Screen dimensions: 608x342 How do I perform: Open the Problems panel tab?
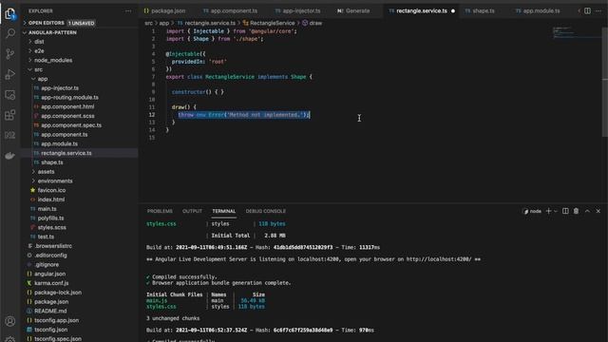pyautogui.click(x=160, y=211)
